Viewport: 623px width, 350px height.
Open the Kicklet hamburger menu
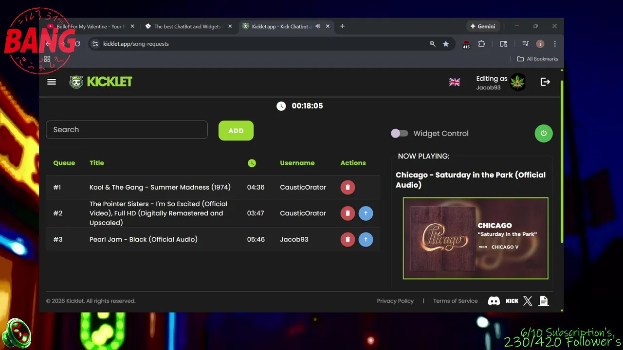[x=52, y=82]
